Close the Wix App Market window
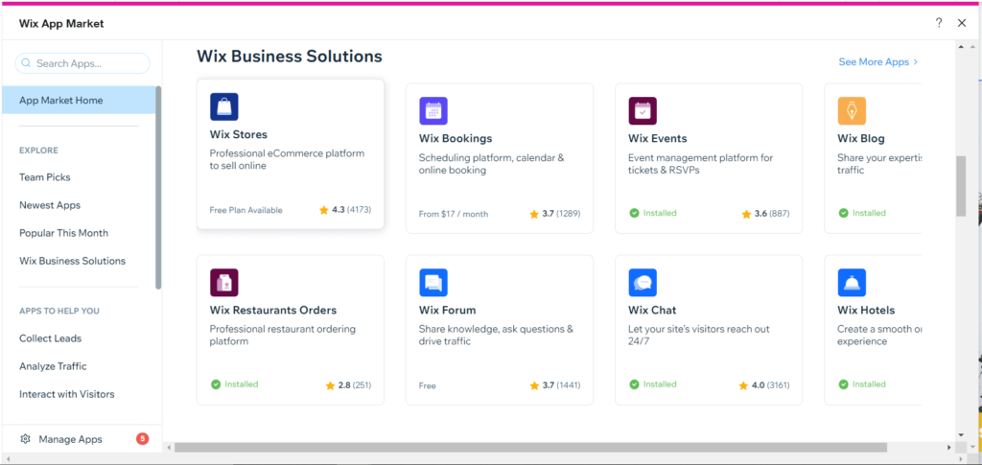The height and width of the screenshot is (465, 982). pyautogui.click(x=962, y=23)
